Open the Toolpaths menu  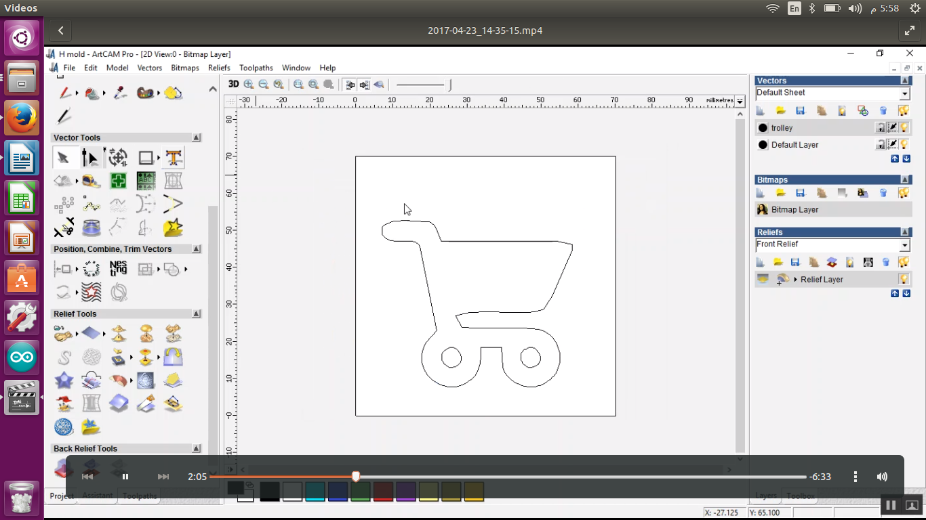click(256, 68)
